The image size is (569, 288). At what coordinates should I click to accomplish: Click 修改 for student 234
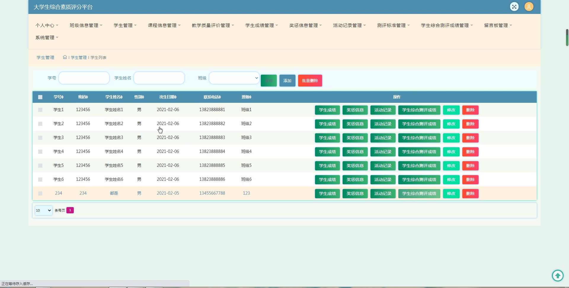pyautogui.click(x=451, y=193)
